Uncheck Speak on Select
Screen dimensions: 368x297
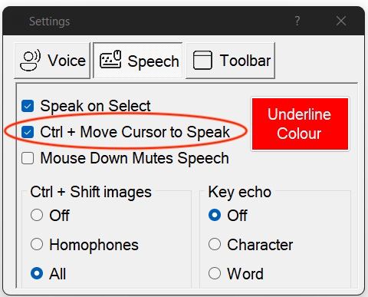[x=28, y=106]
